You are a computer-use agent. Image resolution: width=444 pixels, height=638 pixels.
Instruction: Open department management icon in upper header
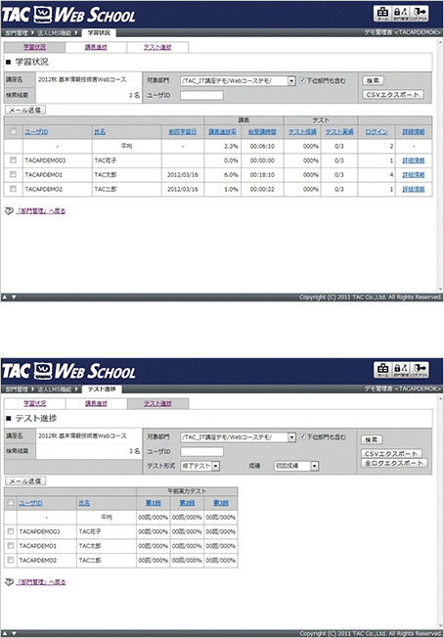(x=401, y=13)
